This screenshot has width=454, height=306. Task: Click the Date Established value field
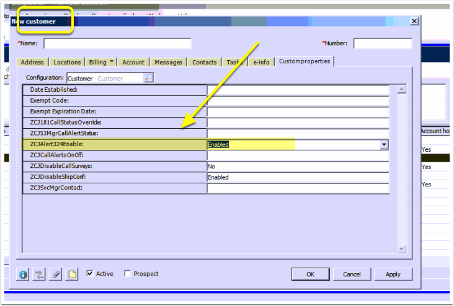click(298, 90)
